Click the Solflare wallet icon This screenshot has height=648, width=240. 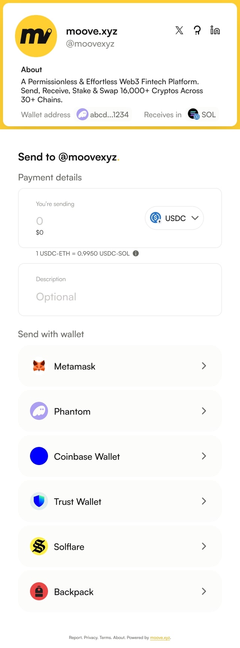coord(39,547)
